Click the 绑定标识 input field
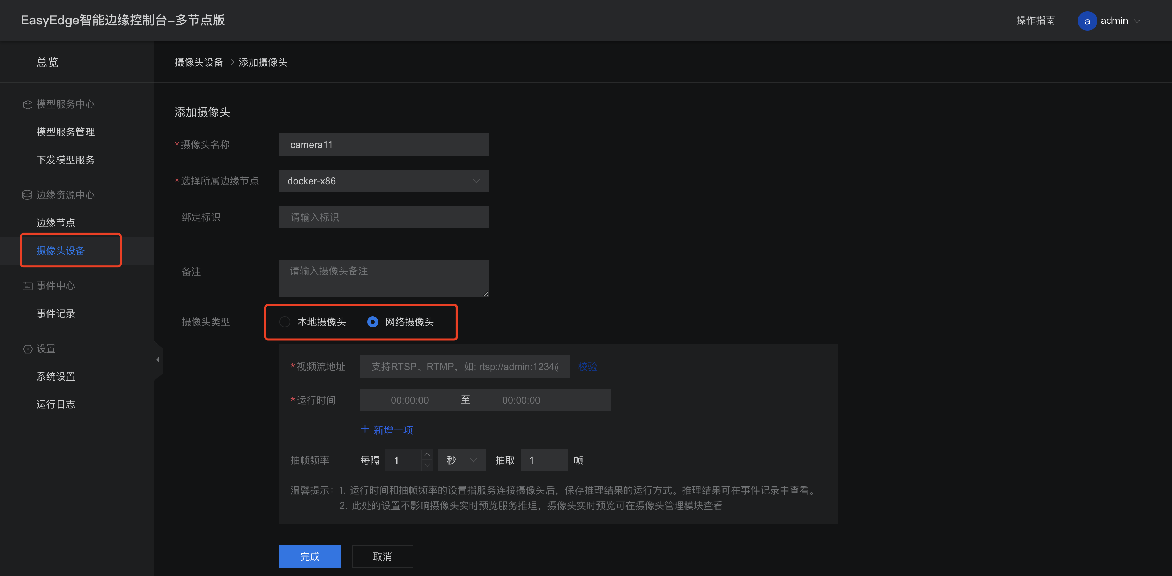 [x=384, y=217]
